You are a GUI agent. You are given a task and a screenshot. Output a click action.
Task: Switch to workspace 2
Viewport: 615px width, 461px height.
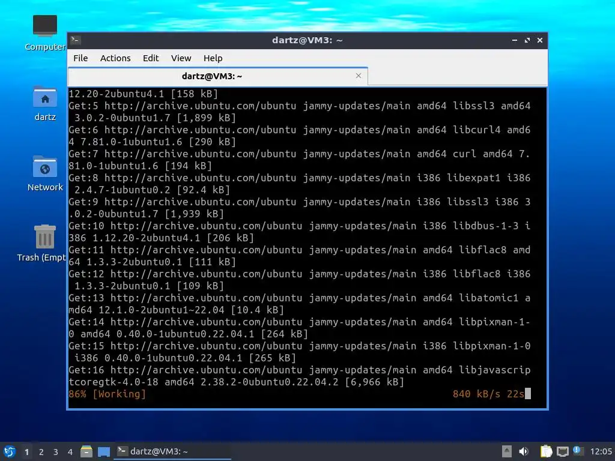pos(41,452)
